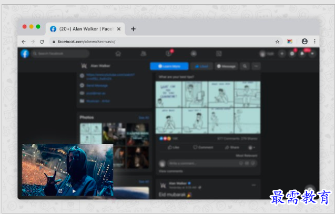Image resolution: width=335 pixels, height=214 pixels.
Task: Open the Chrome profile avatar icon
Action: coord(304,41)
